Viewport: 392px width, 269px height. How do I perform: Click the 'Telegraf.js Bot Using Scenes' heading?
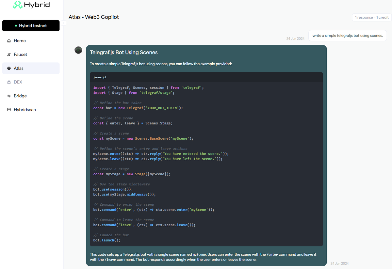[x=124, y=52]
